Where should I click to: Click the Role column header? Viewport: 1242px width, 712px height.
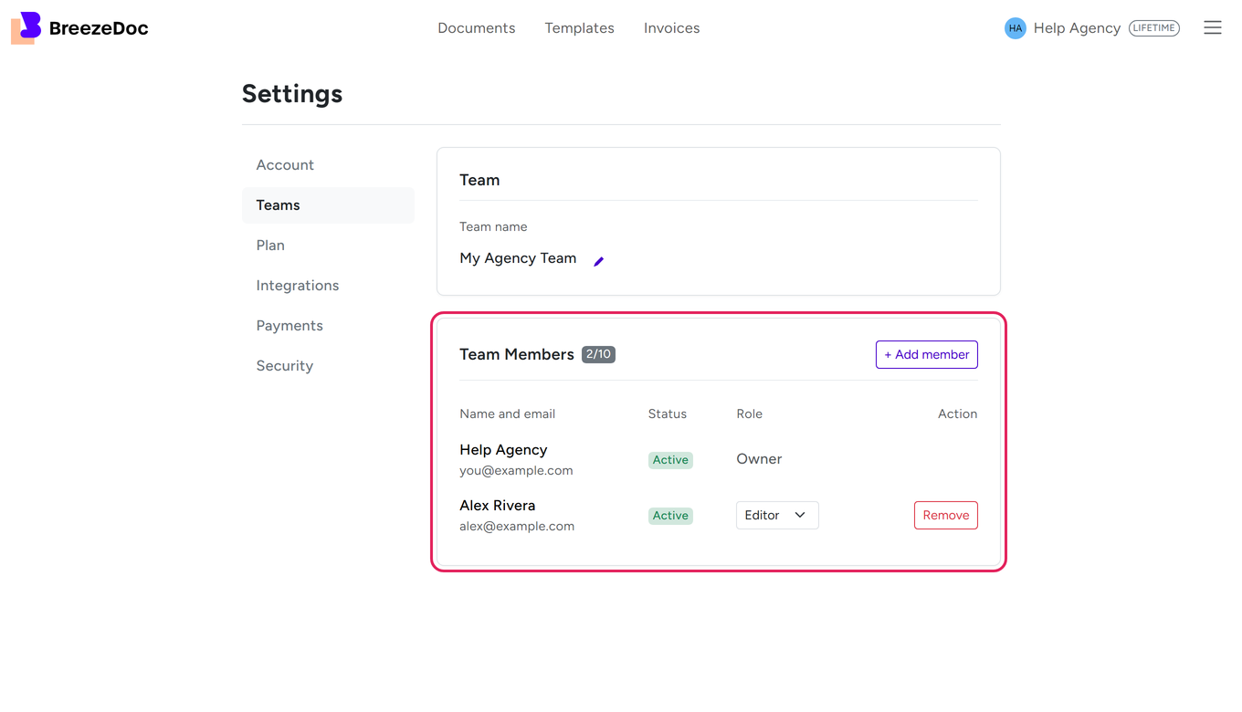[750, 414]
